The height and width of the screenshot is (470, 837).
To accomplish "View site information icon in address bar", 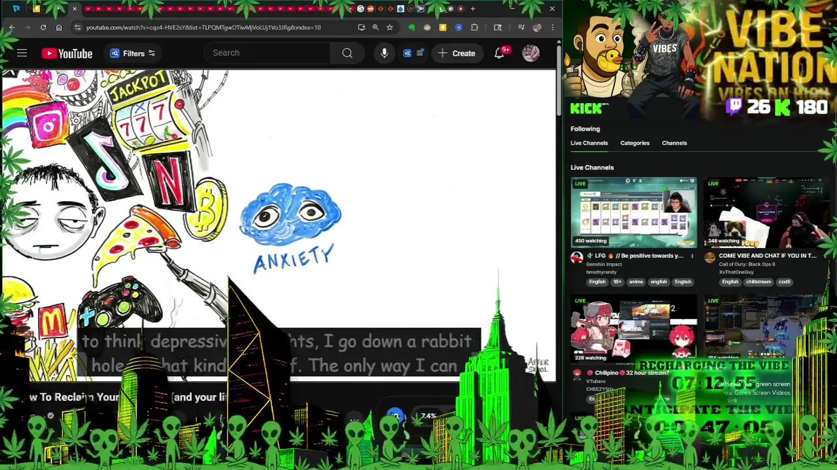I will (78, 27).
